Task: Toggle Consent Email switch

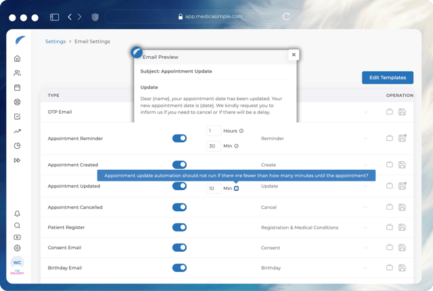Action: [x=179, y=248]
